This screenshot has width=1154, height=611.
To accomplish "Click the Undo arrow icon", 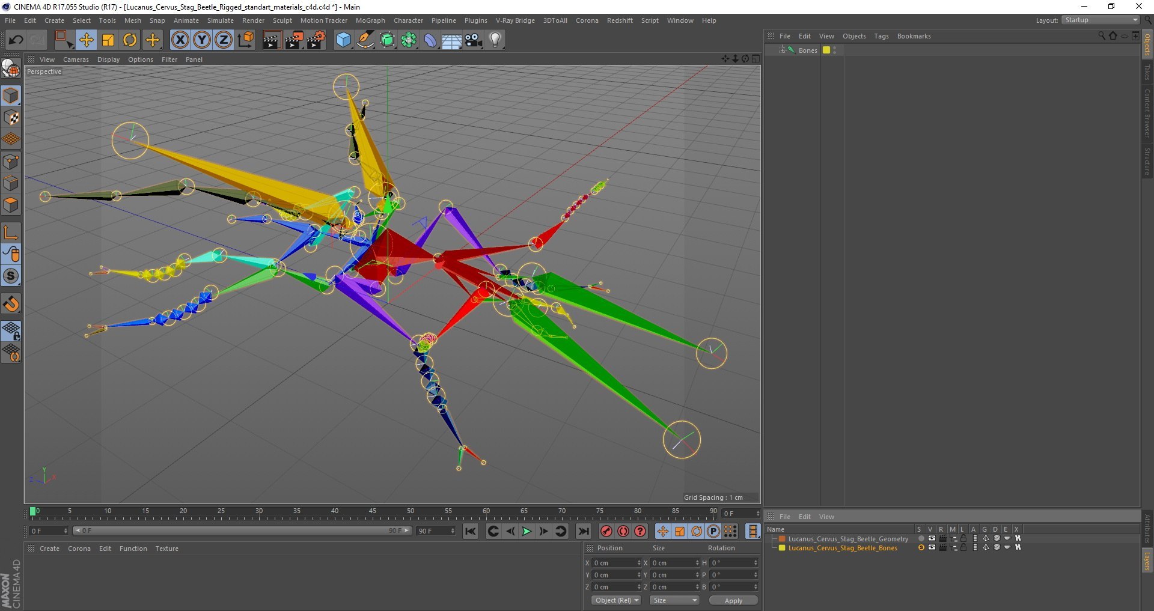I will click(16, 40).
